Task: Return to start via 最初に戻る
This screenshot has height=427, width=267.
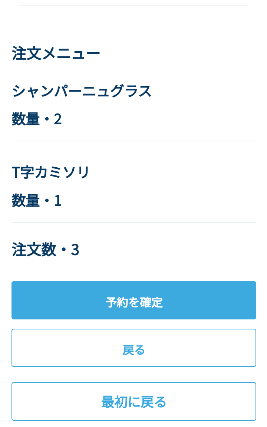Action: (x=133, y=401)
